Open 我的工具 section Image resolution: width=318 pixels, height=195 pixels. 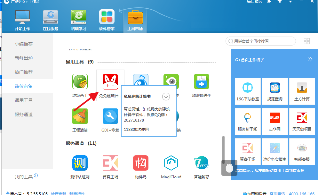(24, 177)
